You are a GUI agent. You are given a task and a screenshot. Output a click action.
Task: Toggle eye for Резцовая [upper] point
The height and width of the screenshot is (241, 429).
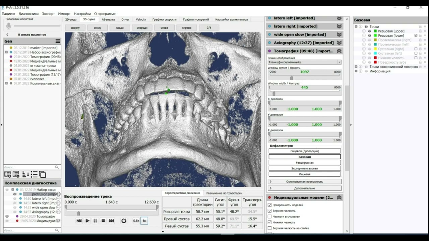tap(370, 31)
